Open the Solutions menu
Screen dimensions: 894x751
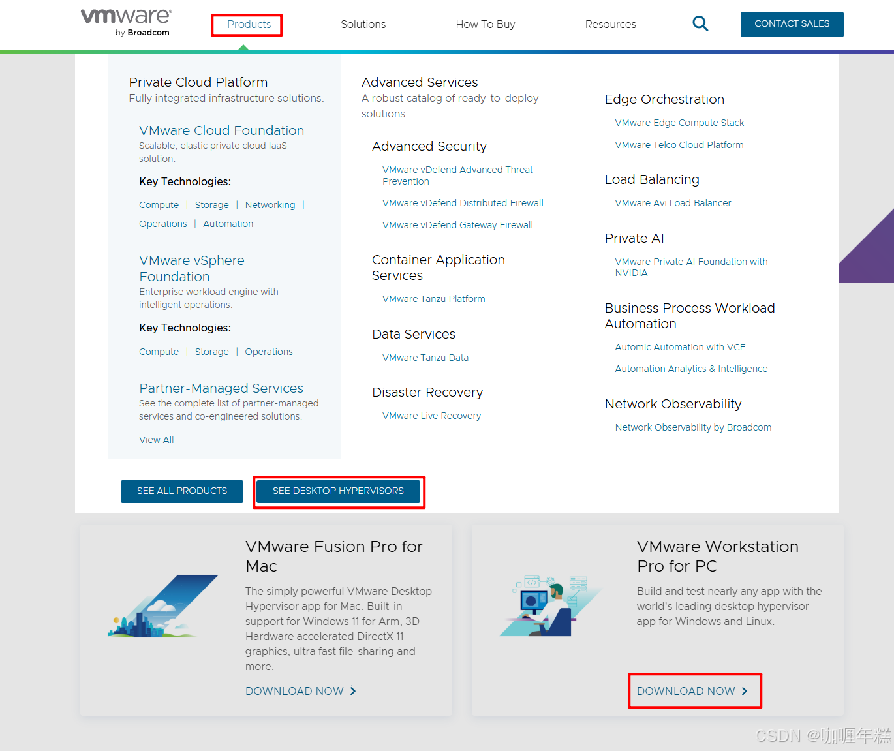coord(363,24)
